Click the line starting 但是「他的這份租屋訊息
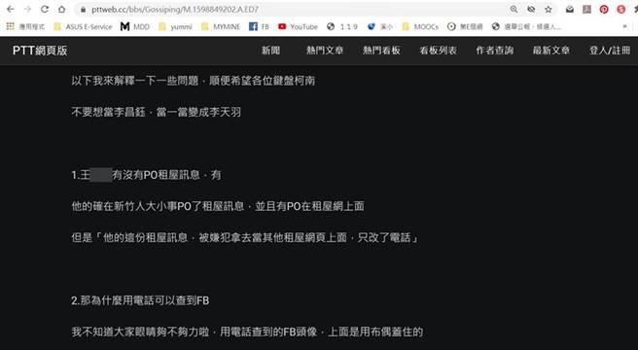Image resolution: width=638 pixels, height=350 pixels. pyautogui.click(x=245, y=237)
